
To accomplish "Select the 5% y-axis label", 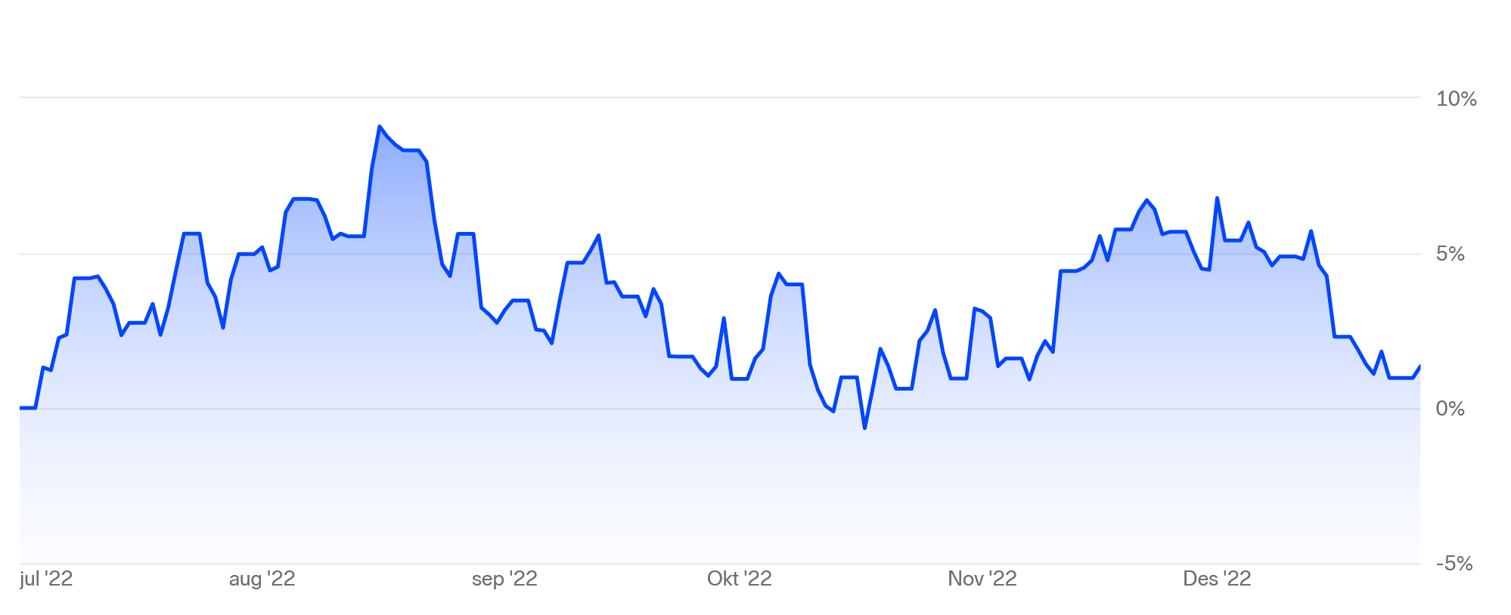I will [1450, 255].
